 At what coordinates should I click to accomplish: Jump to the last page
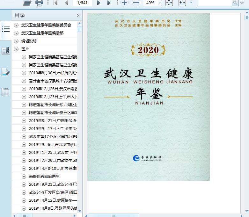[x=109, y=3]
